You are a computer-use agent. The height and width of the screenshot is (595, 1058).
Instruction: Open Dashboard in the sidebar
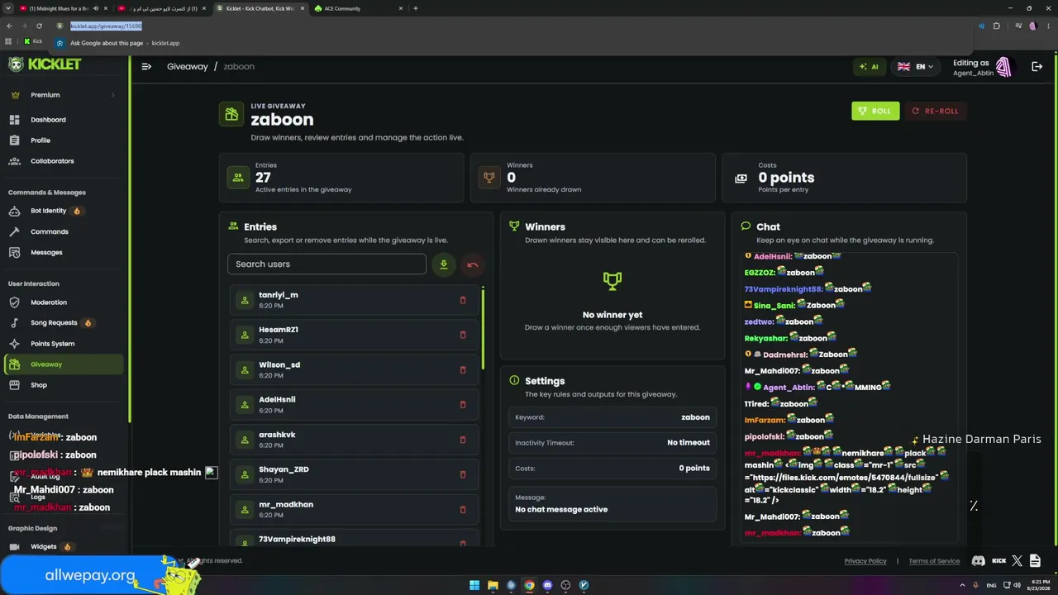64,120
